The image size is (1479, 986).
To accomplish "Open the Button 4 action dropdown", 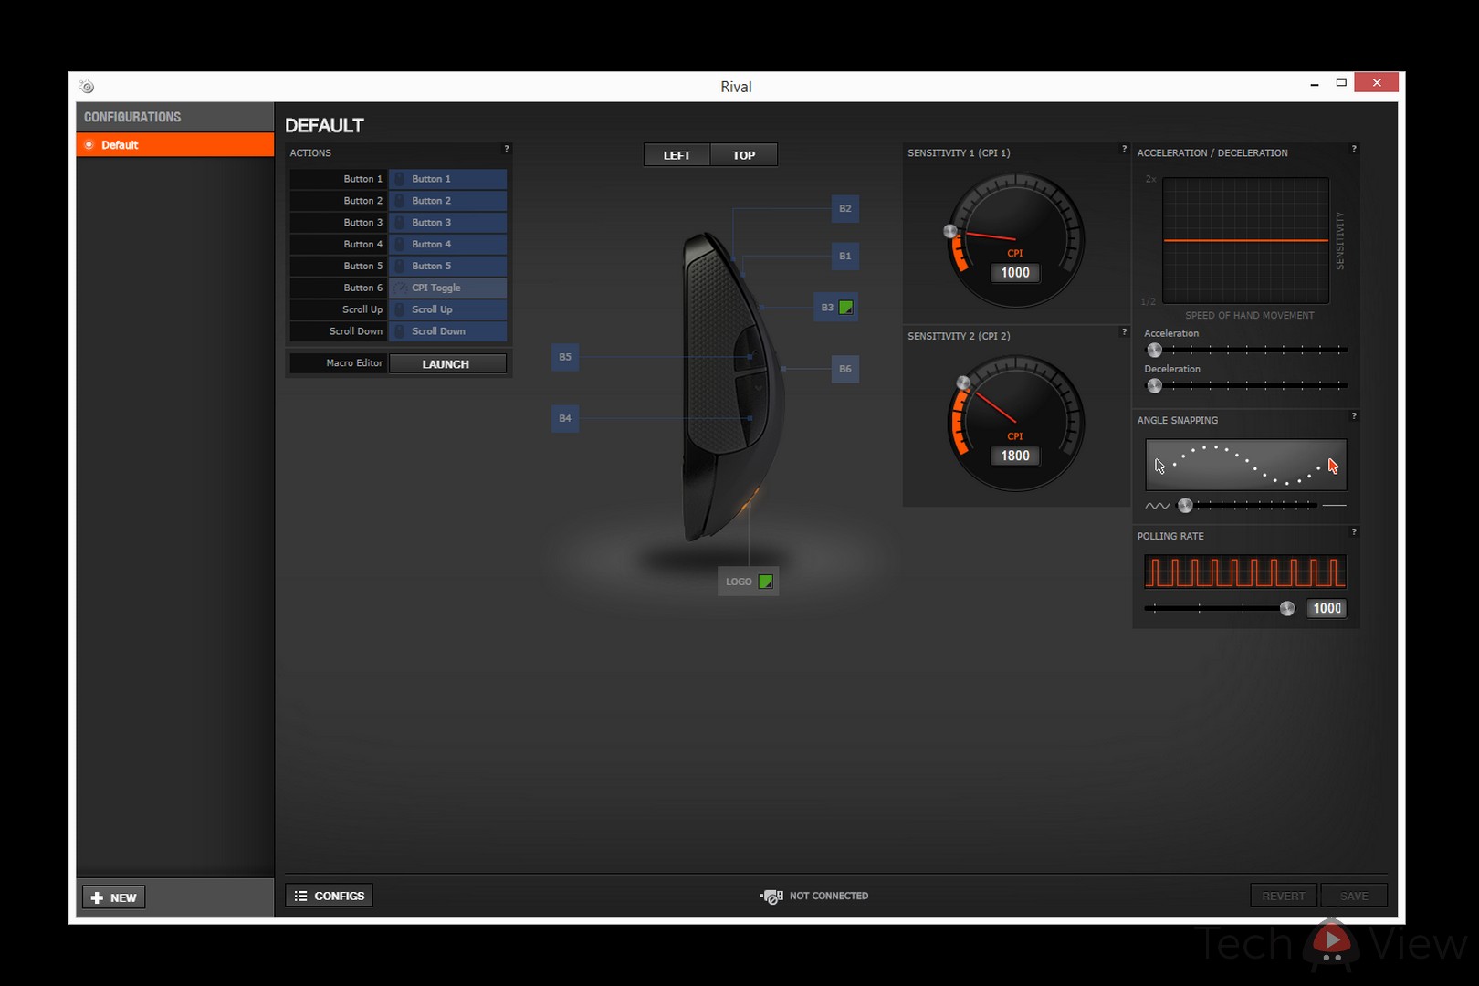I will click(x=448, y=245).
